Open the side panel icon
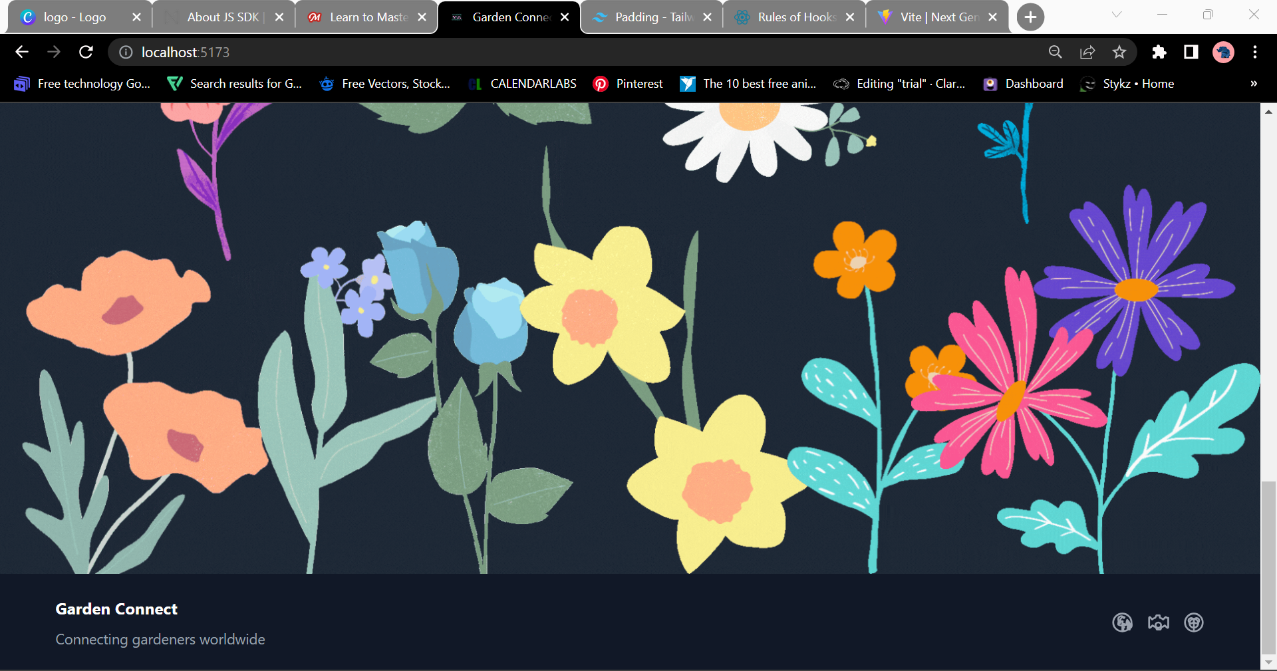 (x=1191, y=52)
